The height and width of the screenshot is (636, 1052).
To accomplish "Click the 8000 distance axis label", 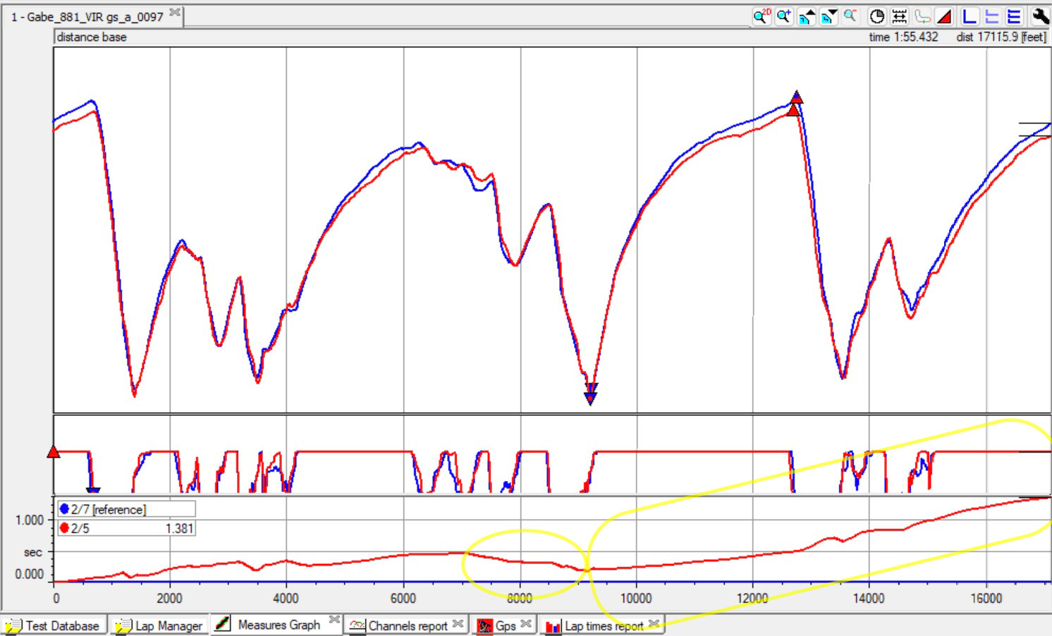I will pos(520,599).
